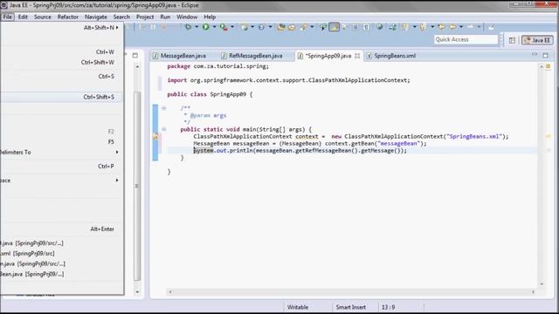Click the Previous Annotation toolbar icon
Image resolution: width=559 pixels, height=314 pixels.
pos(423,27)
